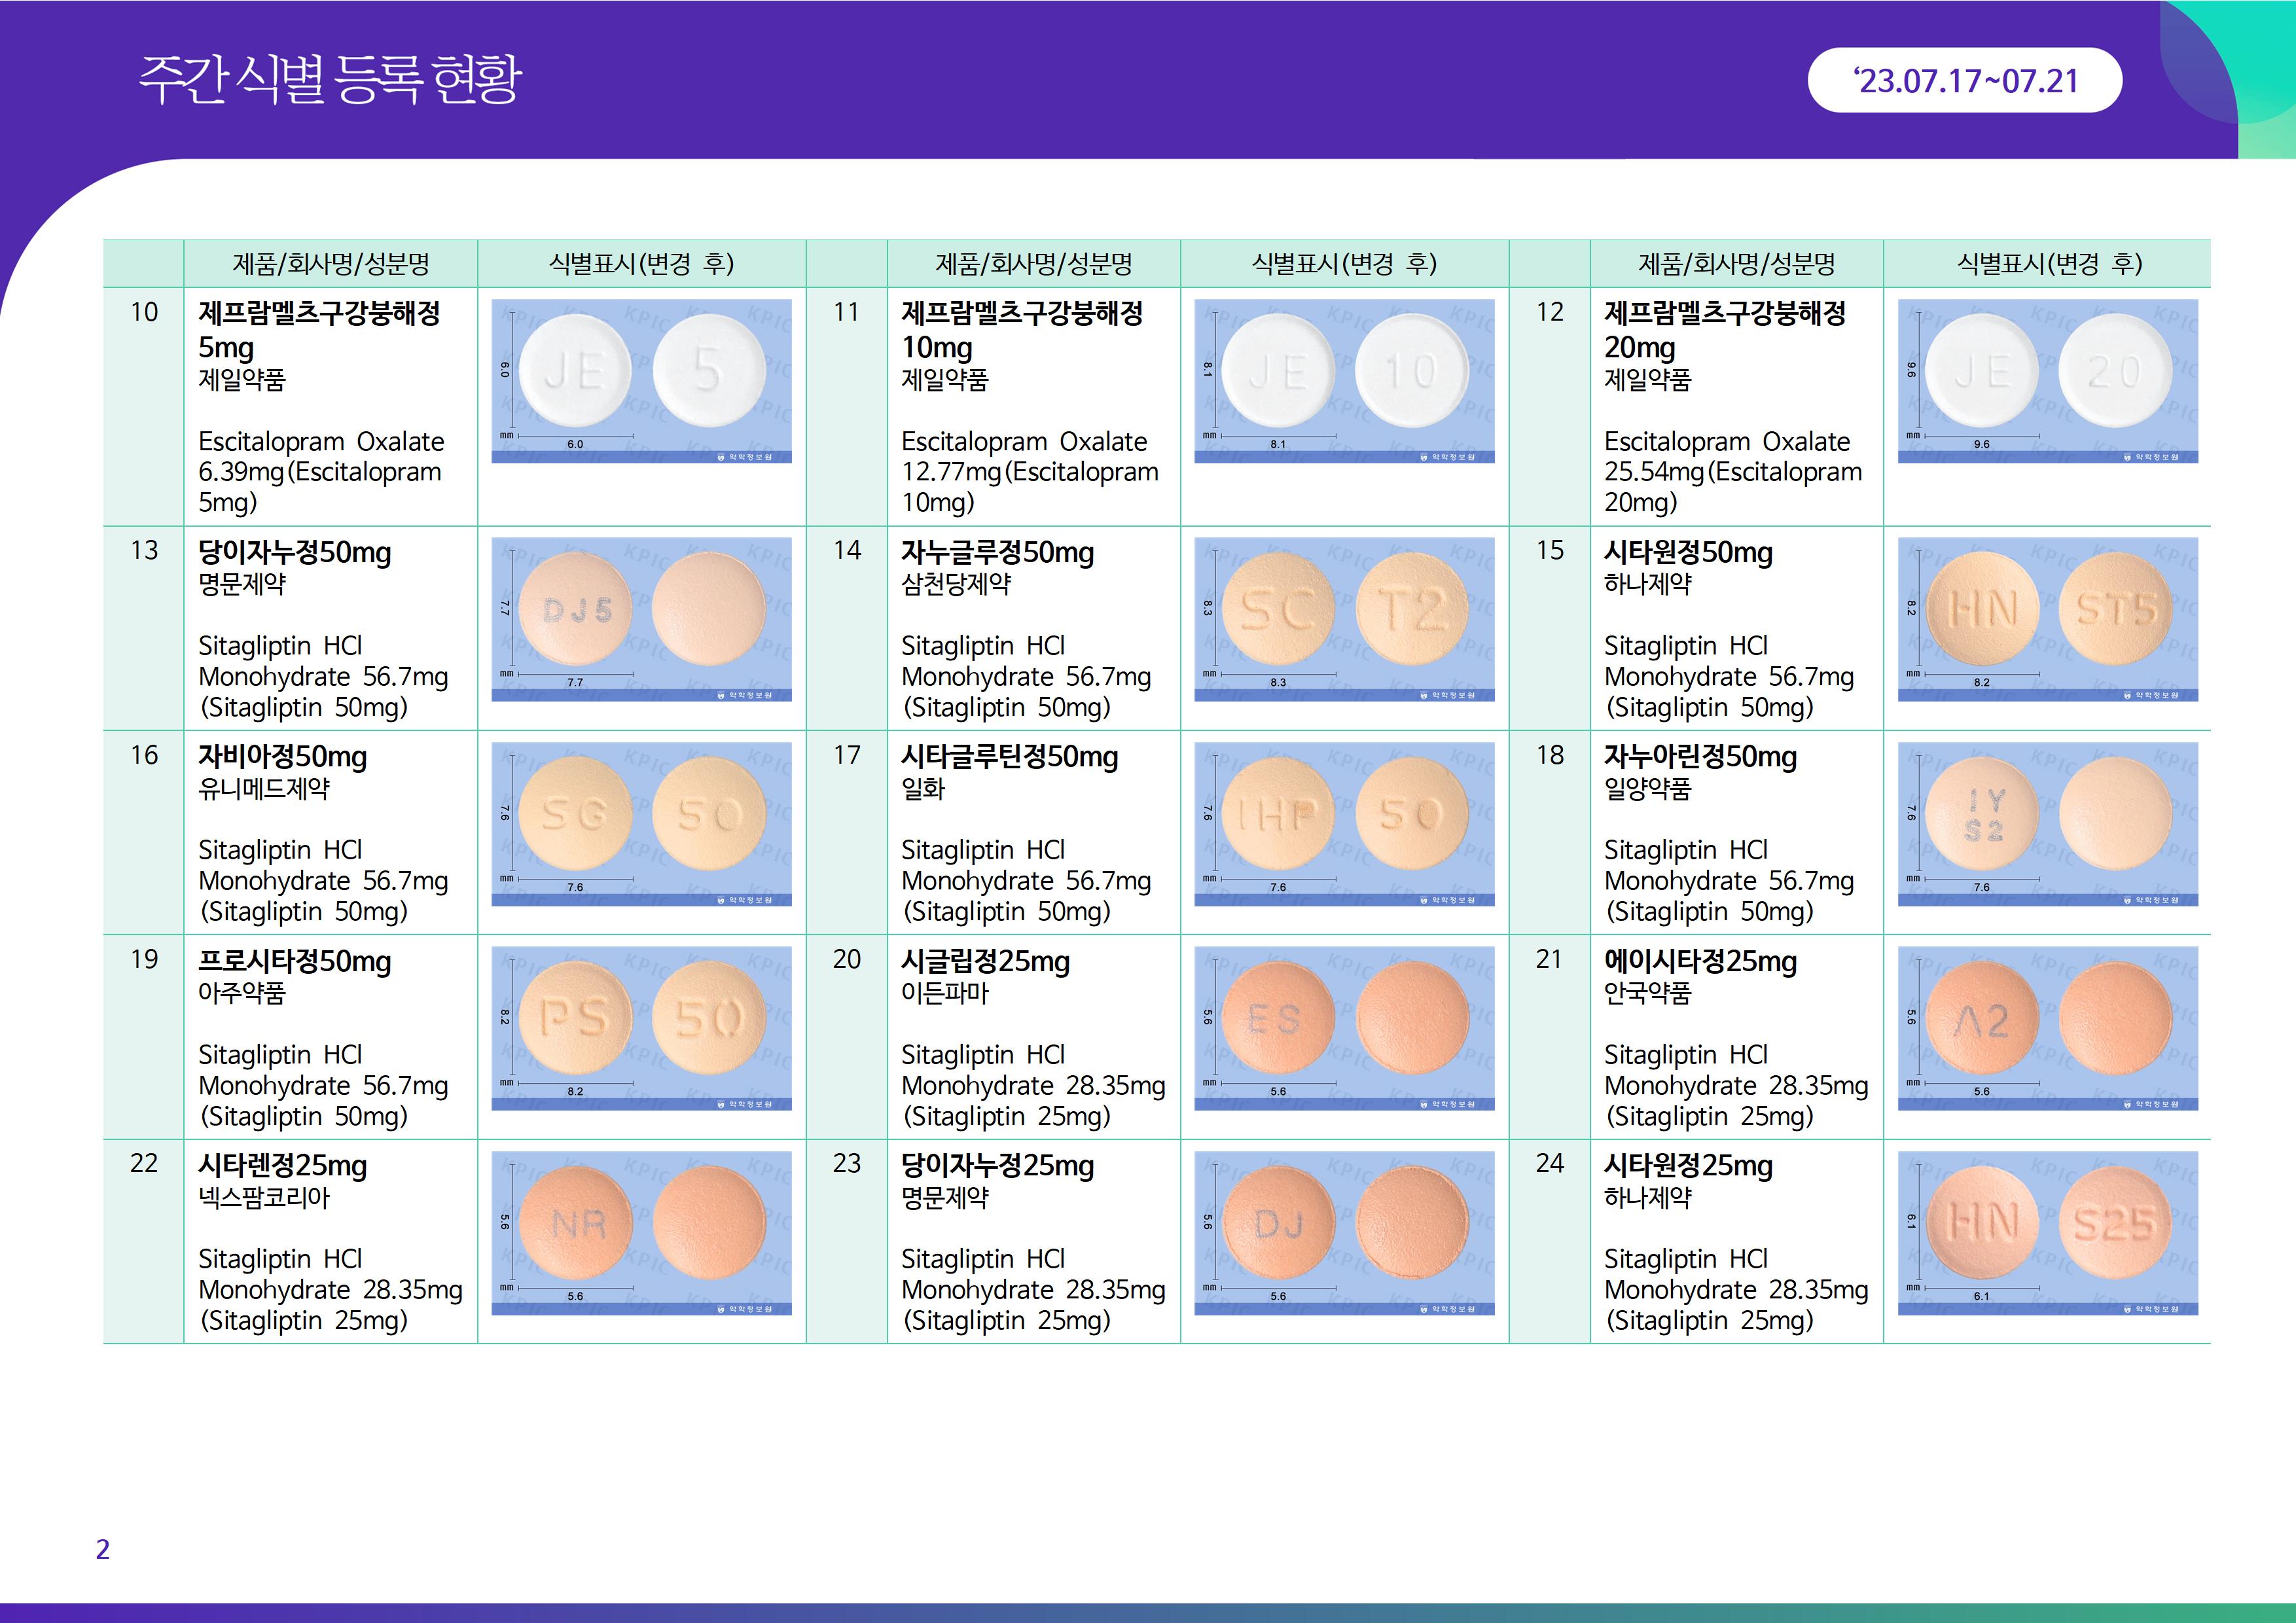Click the ES pill image
This screenshot has width=2296, height=1623.
pyautogui.click(x=1344, y=1028)
